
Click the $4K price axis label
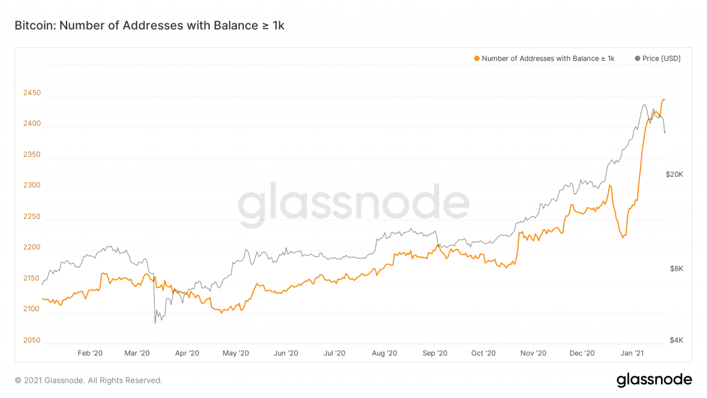coord(676,340)
